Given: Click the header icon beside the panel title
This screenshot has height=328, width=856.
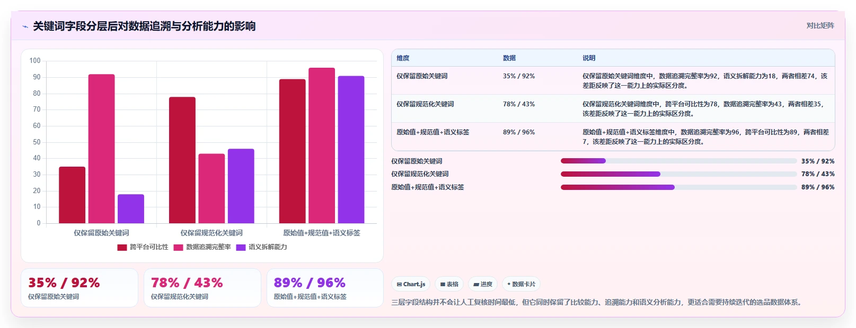Looking at the screenshot, I should tap(25, 26).
